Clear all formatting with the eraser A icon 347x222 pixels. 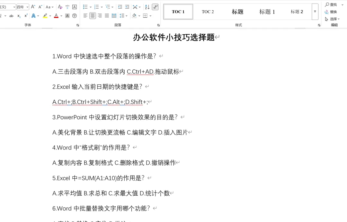[x=60, y=7]
